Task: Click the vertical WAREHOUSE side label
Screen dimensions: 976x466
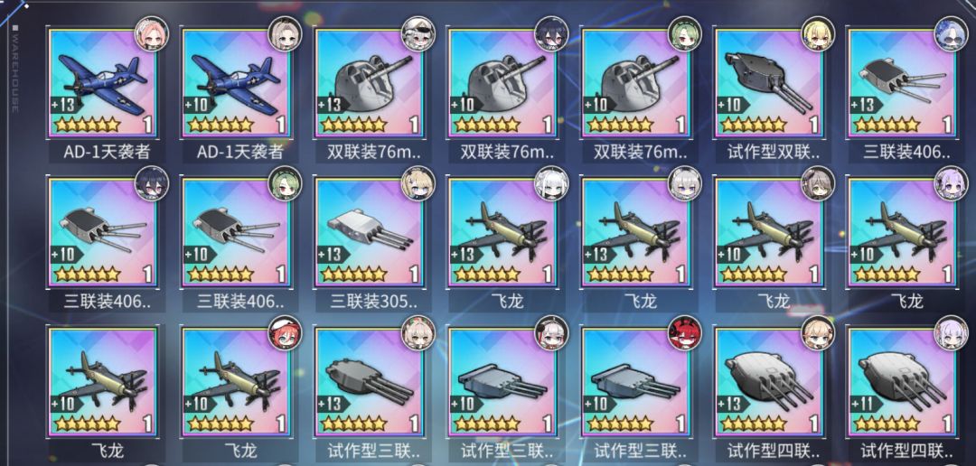Action: tap(15, 70)
